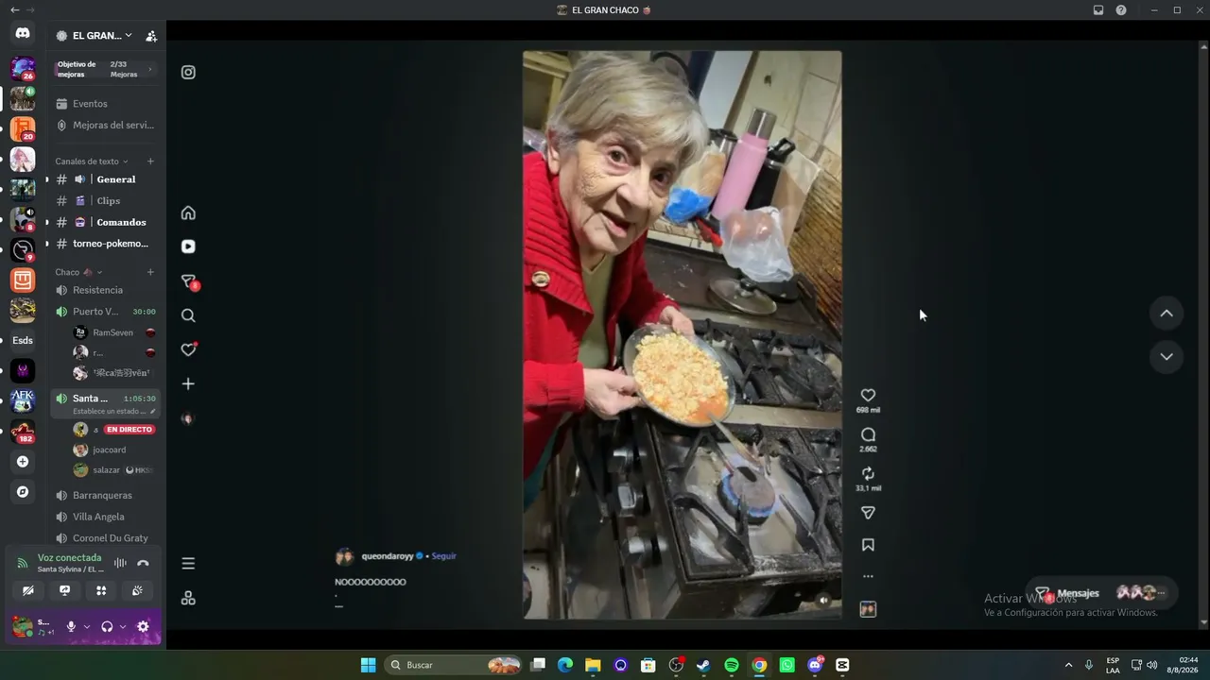Image resolution: width=1210 pixels, height=680 pixels.
Task: Open Instagram hamburger more menu
Action: pos(188,564)
